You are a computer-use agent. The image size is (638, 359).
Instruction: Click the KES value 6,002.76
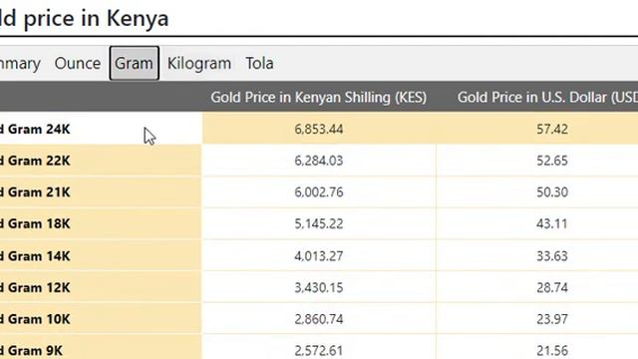(x=319, y=192)
